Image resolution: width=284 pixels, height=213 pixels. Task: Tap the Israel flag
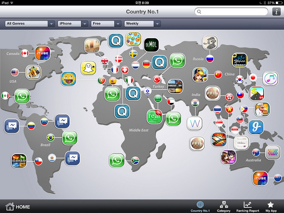point(148,91)
